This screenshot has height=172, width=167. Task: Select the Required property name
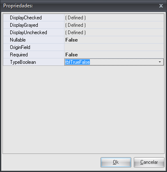[x=19, y=55]
